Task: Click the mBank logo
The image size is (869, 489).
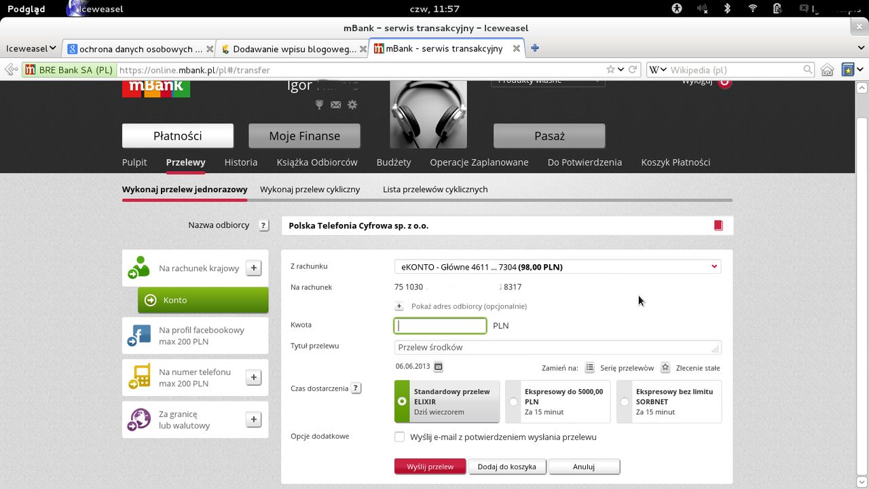Action: (156, 89)
